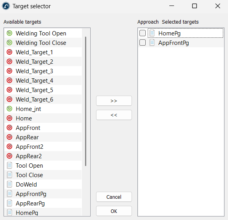Viewport: 228px width, 220px height.
Task: Click the green joint icon of Home_jnt
Action: point(9,109)
